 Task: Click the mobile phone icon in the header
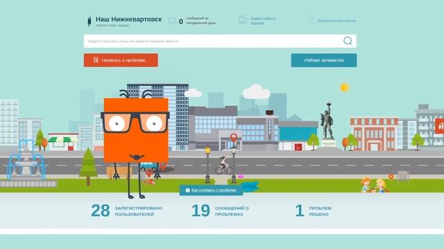click(311, 20)
